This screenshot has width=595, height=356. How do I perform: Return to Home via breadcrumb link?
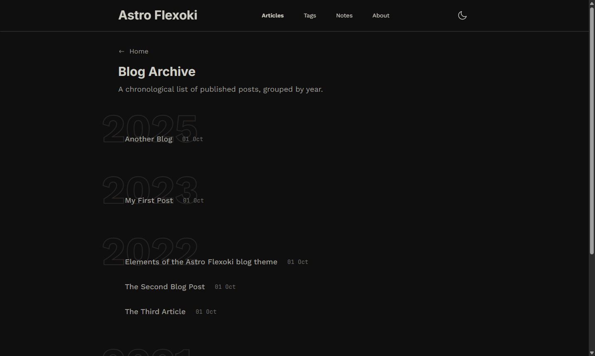[139, 51]
